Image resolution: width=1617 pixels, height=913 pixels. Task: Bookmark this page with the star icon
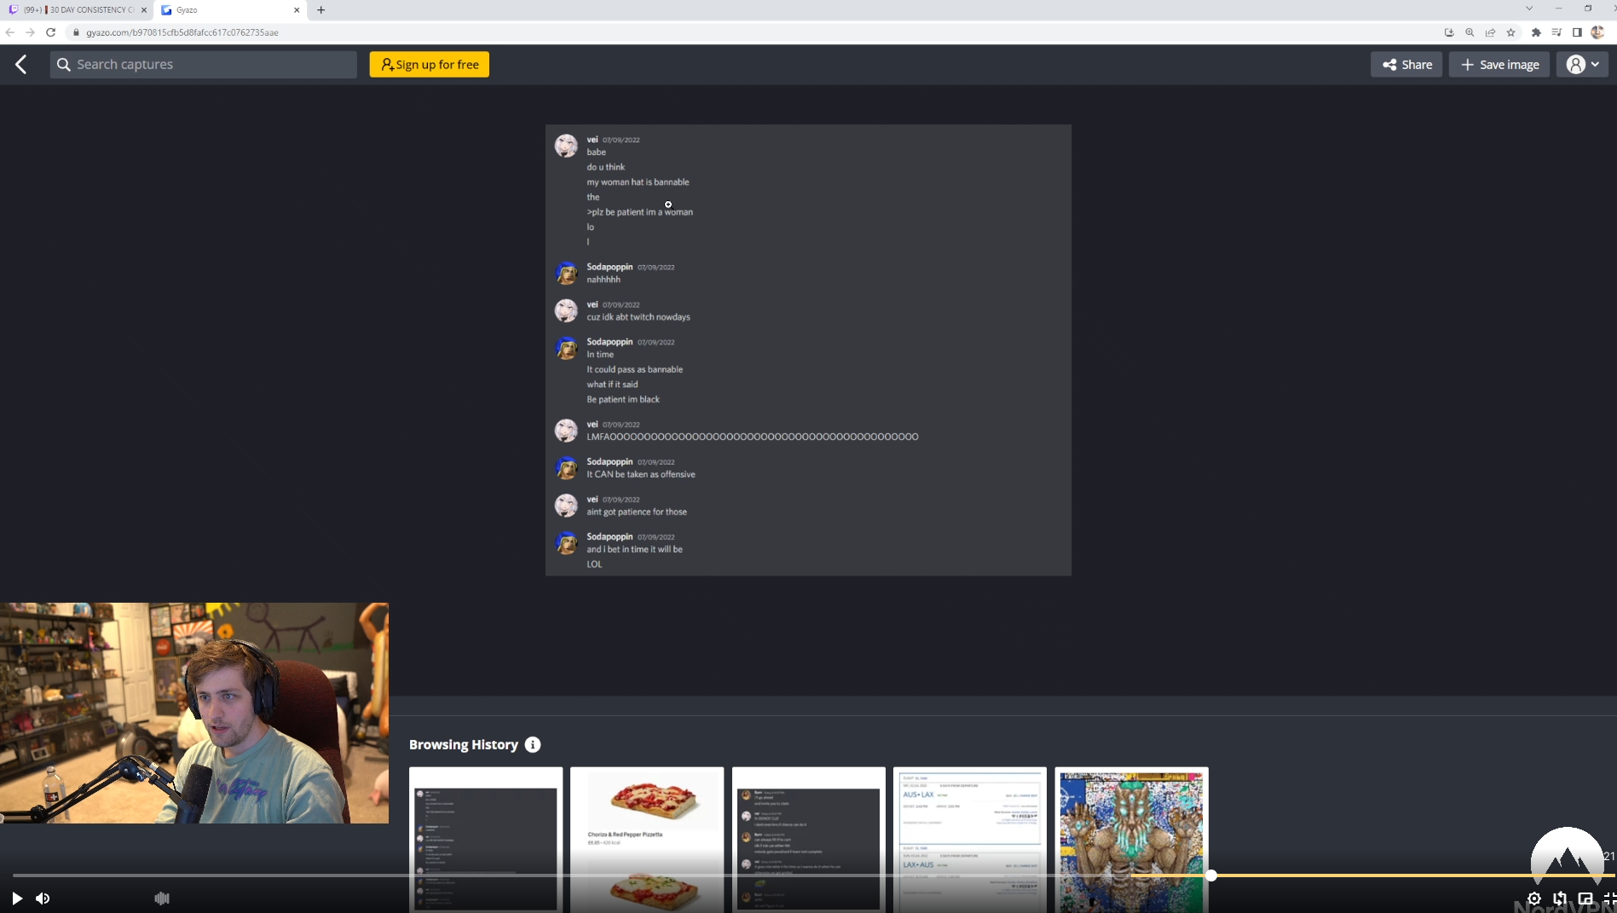click(1511, 32)
